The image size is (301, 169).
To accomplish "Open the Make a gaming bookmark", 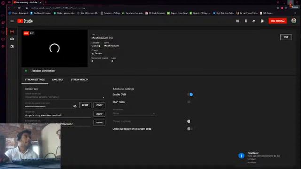I will (x=64, y=13).
